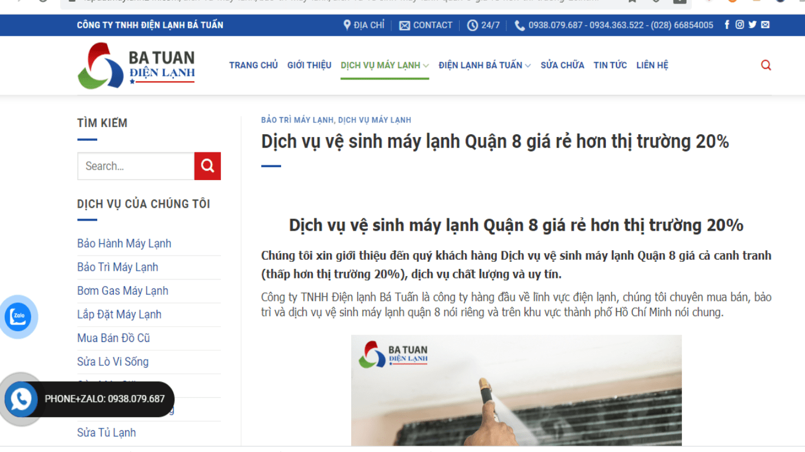Click the Twitter bird icon in the header
Viewport: 805px width, 452px height.
(x=753, y=25)
